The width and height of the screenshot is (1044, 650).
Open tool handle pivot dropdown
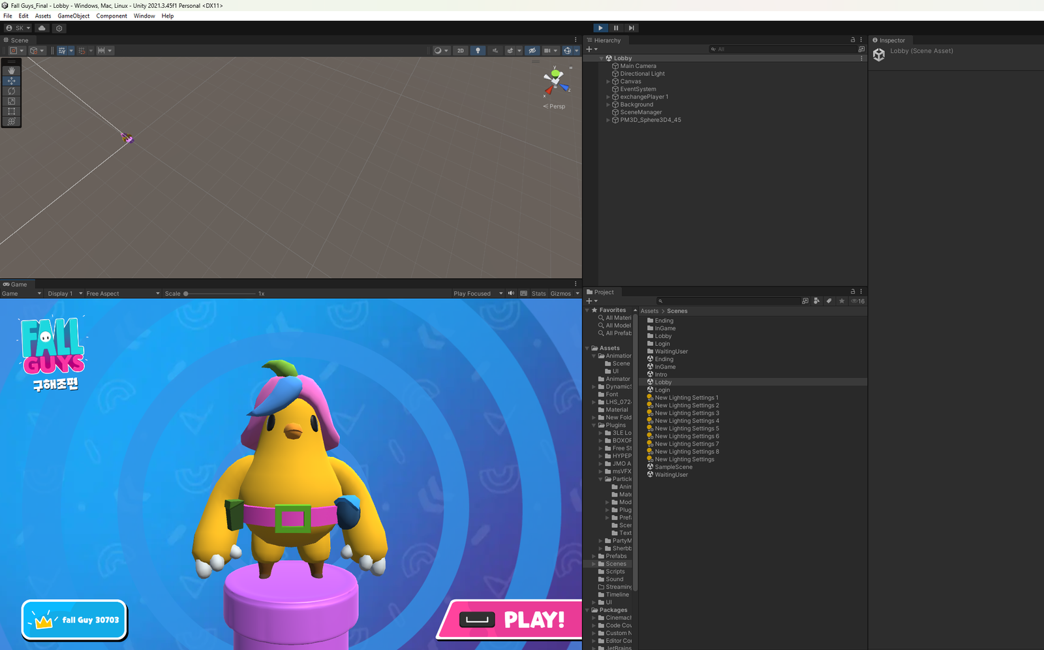[17, 50]
